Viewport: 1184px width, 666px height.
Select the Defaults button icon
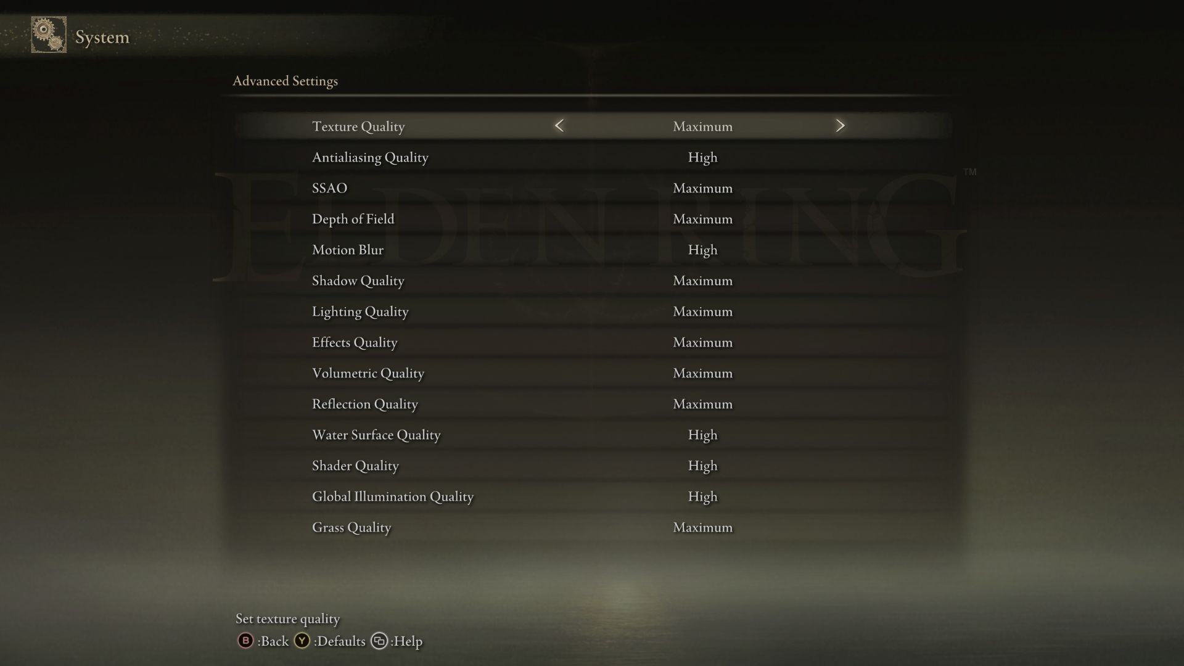click(302, 641)
